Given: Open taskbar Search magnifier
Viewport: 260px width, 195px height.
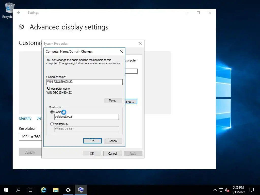Looking at the screenshot, I should pos(18,190).
